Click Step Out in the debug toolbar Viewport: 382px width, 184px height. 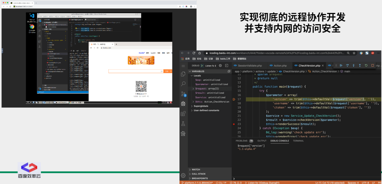[x=360, y=65]
